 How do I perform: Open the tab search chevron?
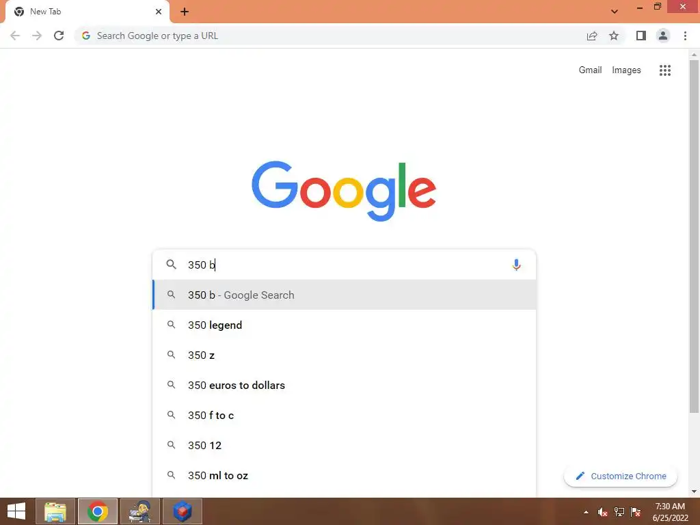point(615,12)
